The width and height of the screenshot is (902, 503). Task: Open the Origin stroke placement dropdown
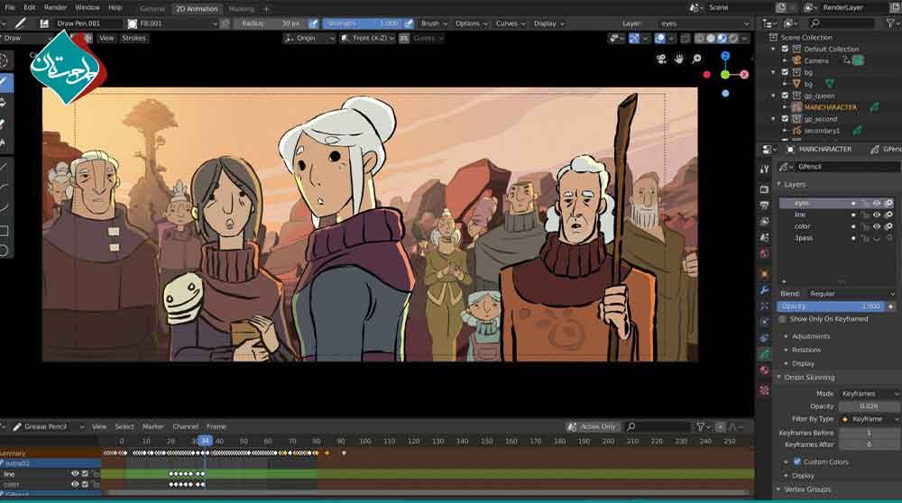pos(309,38)
